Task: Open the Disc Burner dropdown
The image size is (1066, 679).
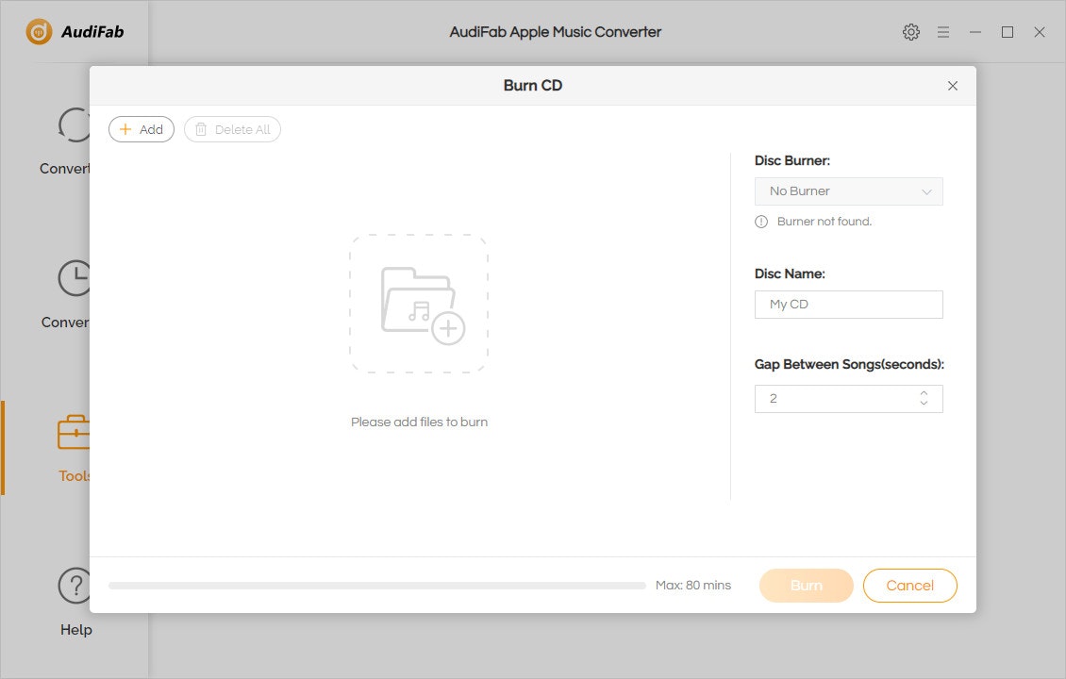Action: 848,191
